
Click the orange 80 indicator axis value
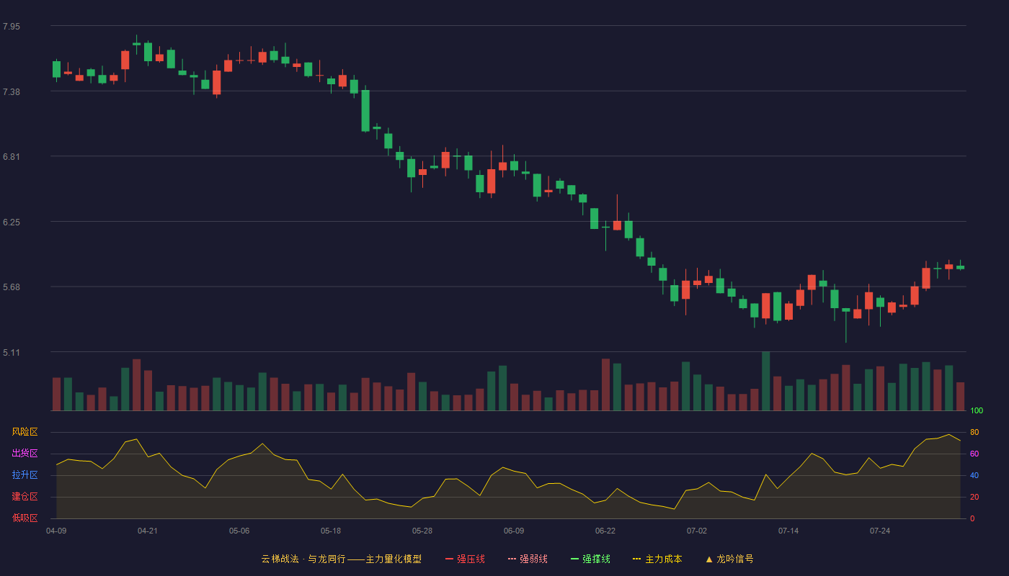974,432
